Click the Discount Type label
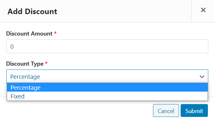Image resolution: width=214 pixels, height=123 pixels. (x=25, y=64)
